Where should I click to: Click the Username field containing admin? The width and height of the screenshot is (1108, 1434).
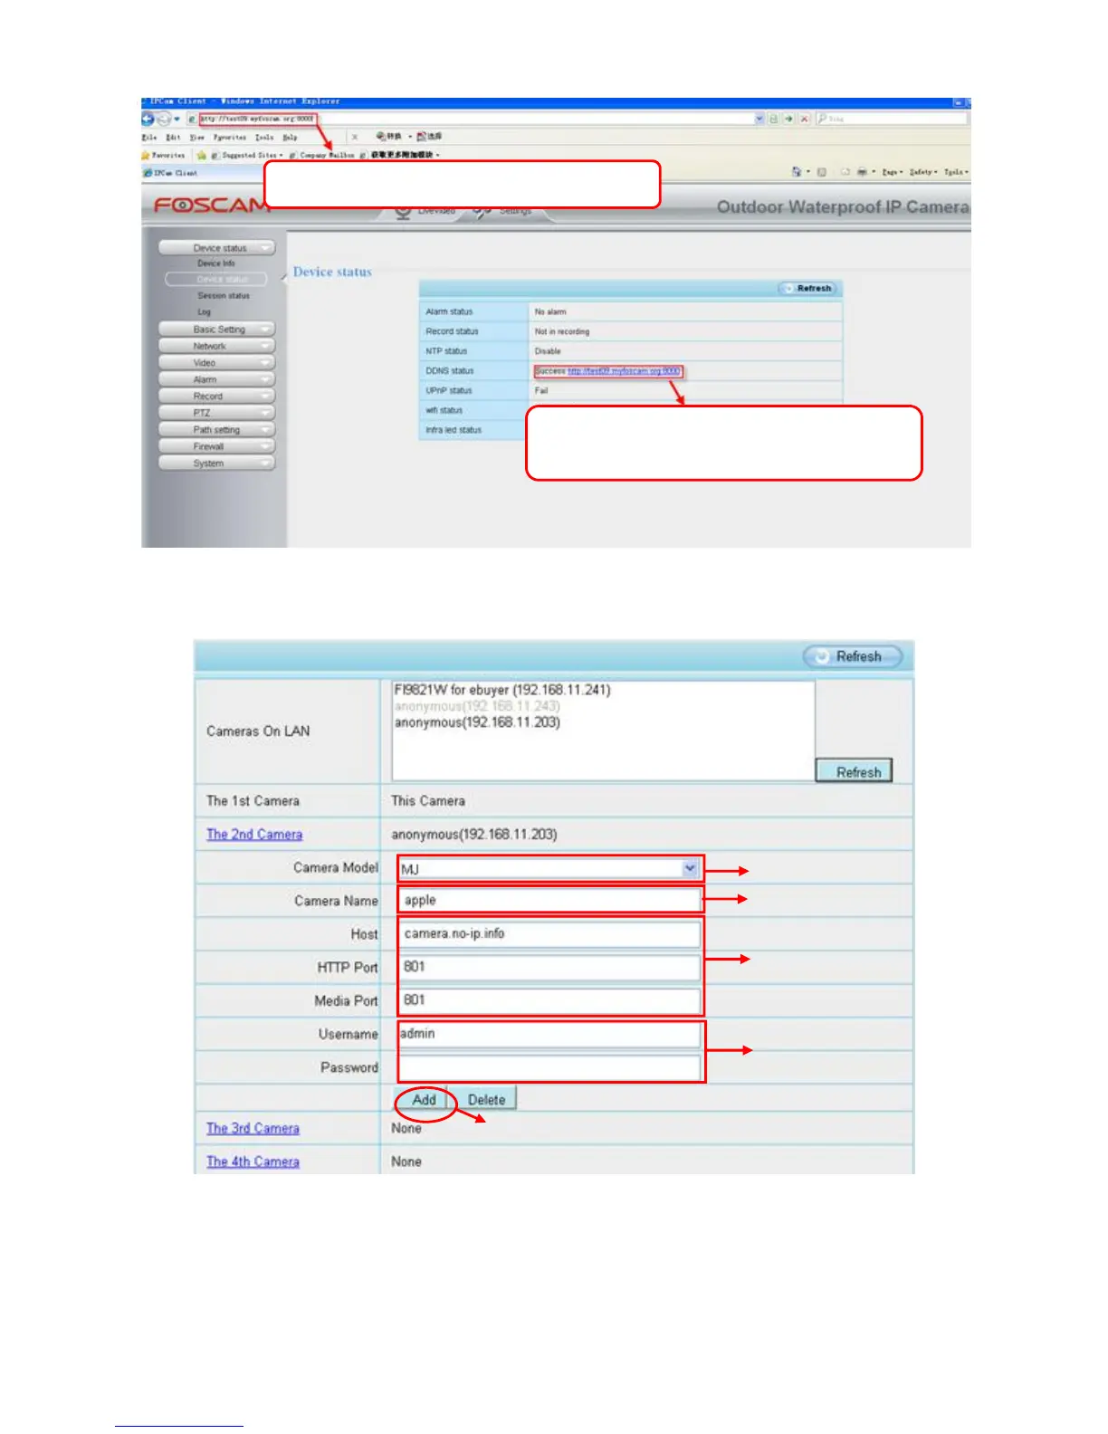[550, 1034]
